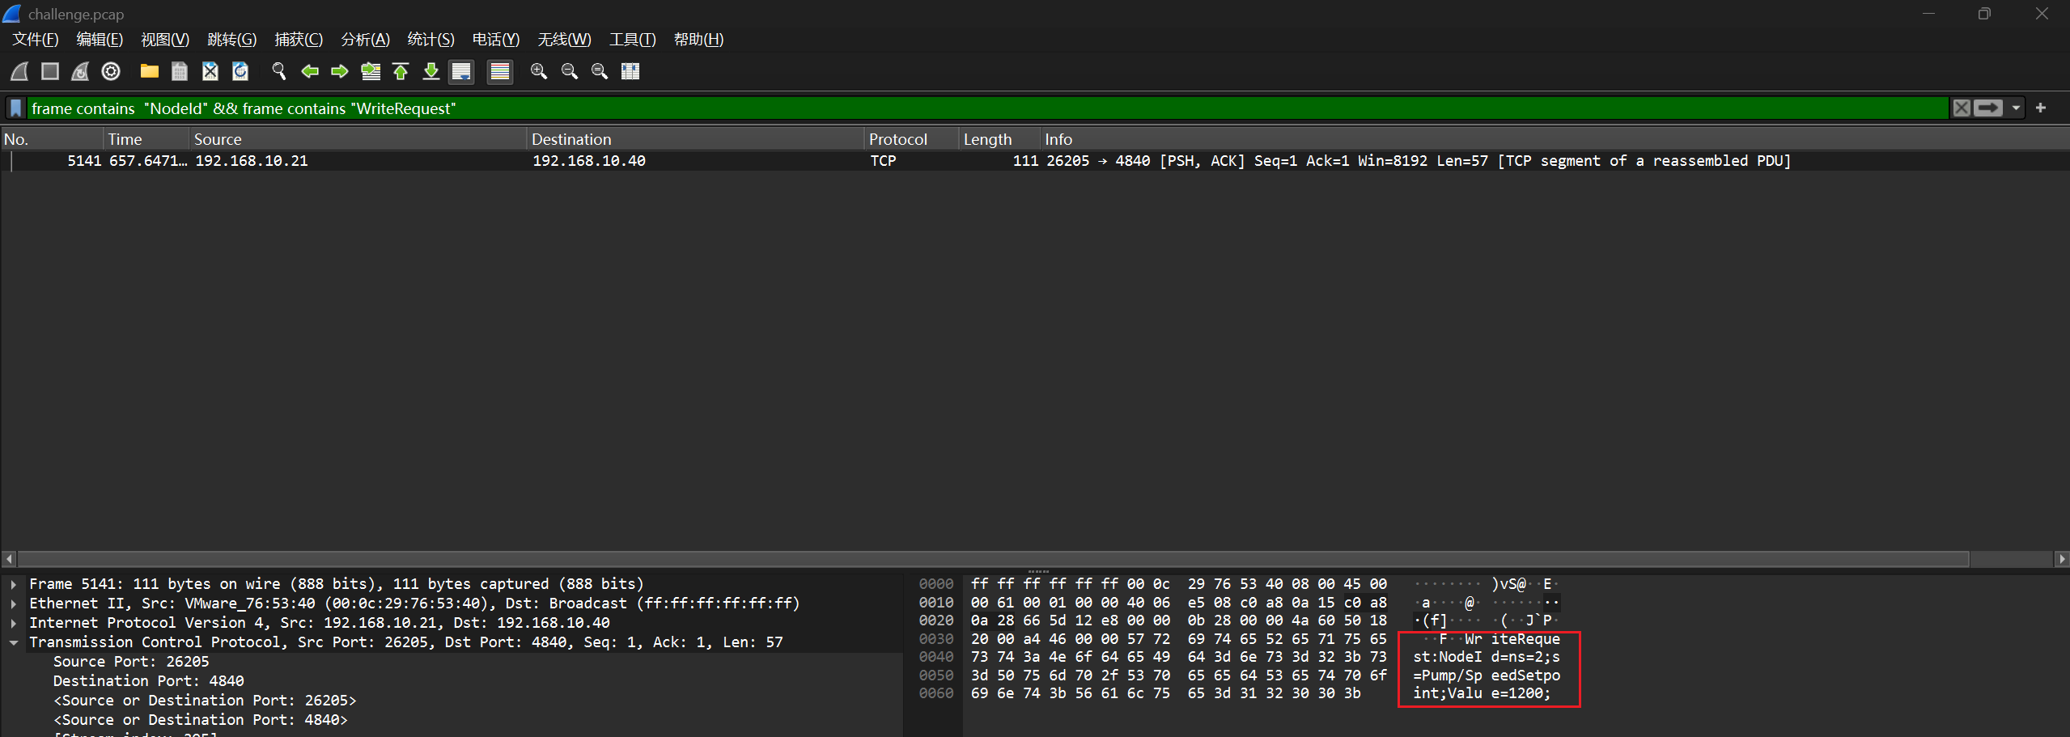Clear the display filter with X button

point(1962,108)
